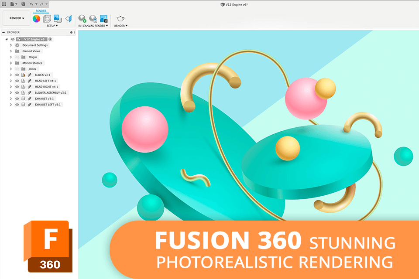Open the undo history dropdown arrow

36,4
